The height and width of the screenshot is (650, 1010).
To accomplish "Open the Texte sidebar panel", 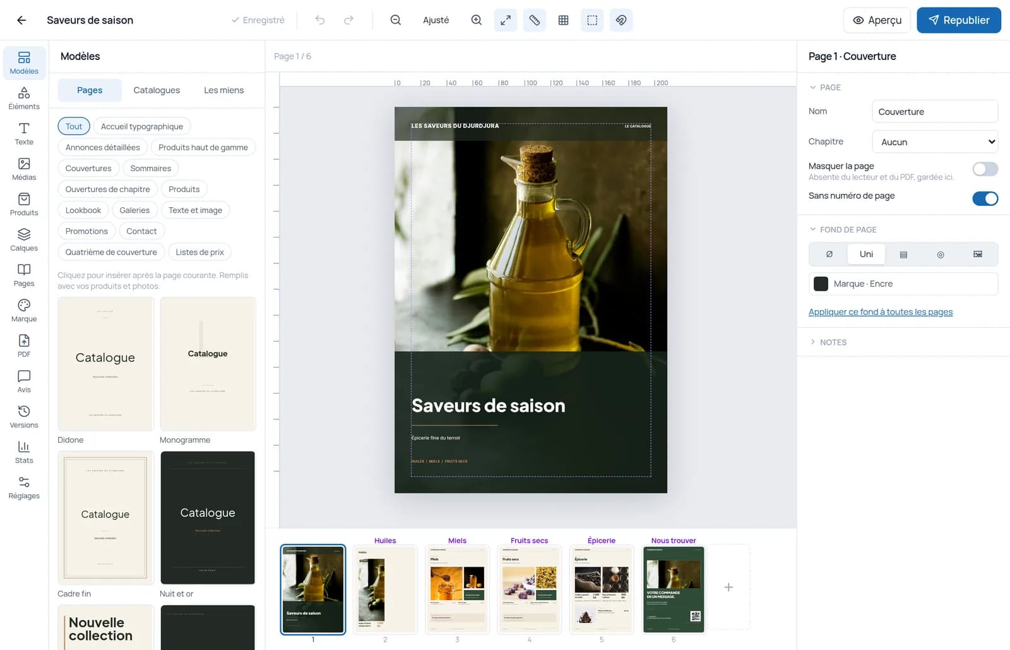I will tap(24, 134).
